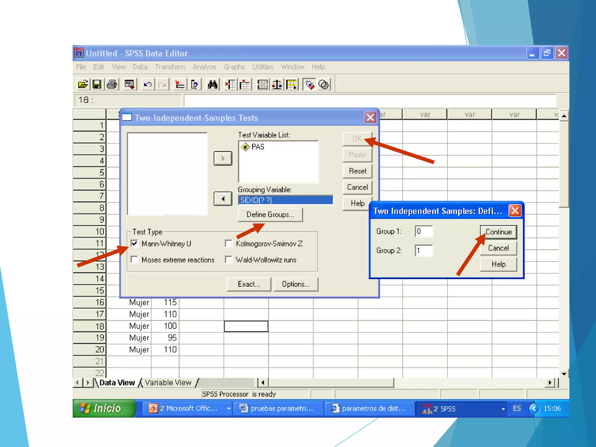Click the right arrow move-variable button

coord(223,158)
